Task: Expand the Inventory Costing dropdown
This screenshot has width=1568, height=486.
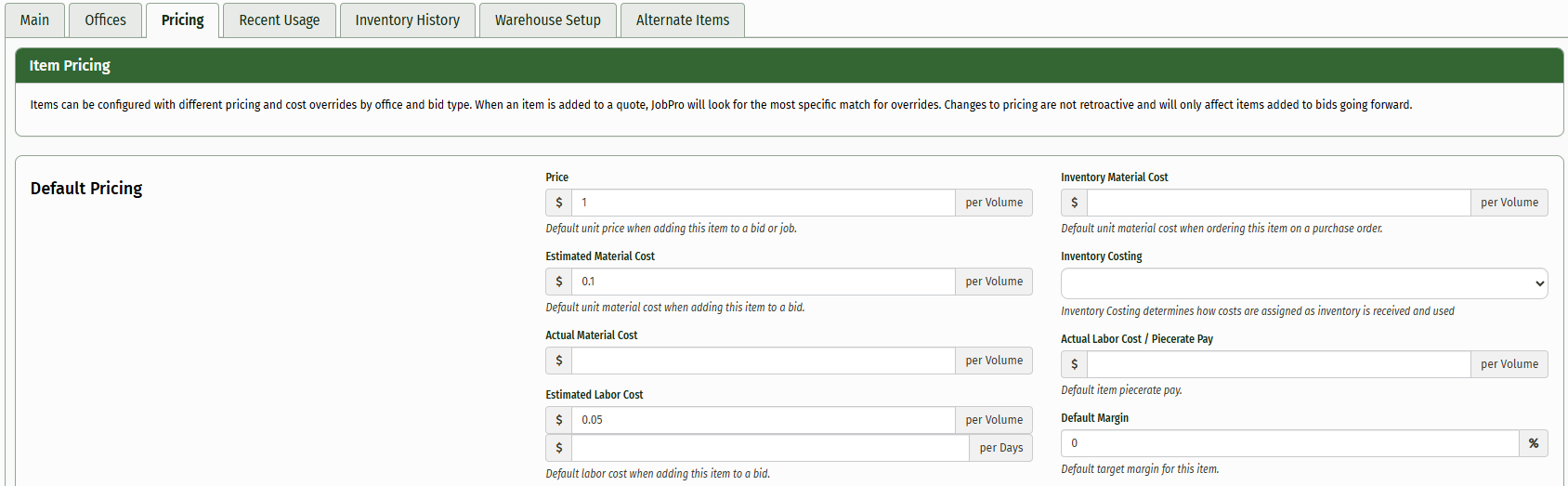Action: click(1303, 283)
